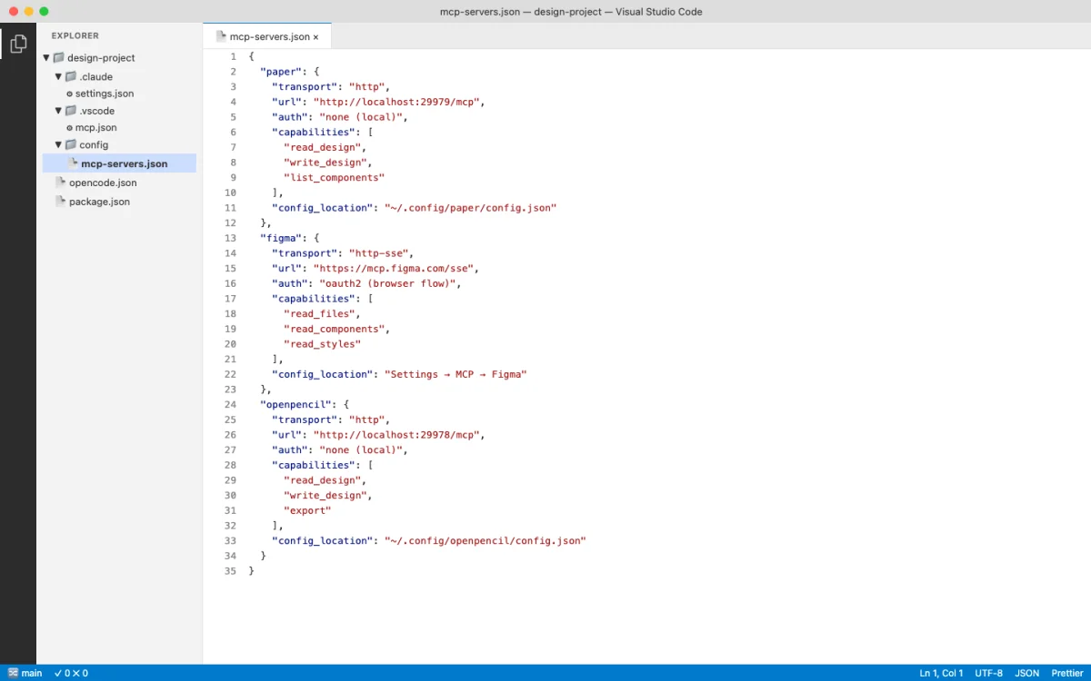This screenshot has width=1091, height=681.
Task: Click the "capabilities" key on line 28
Action: [314, 465]
